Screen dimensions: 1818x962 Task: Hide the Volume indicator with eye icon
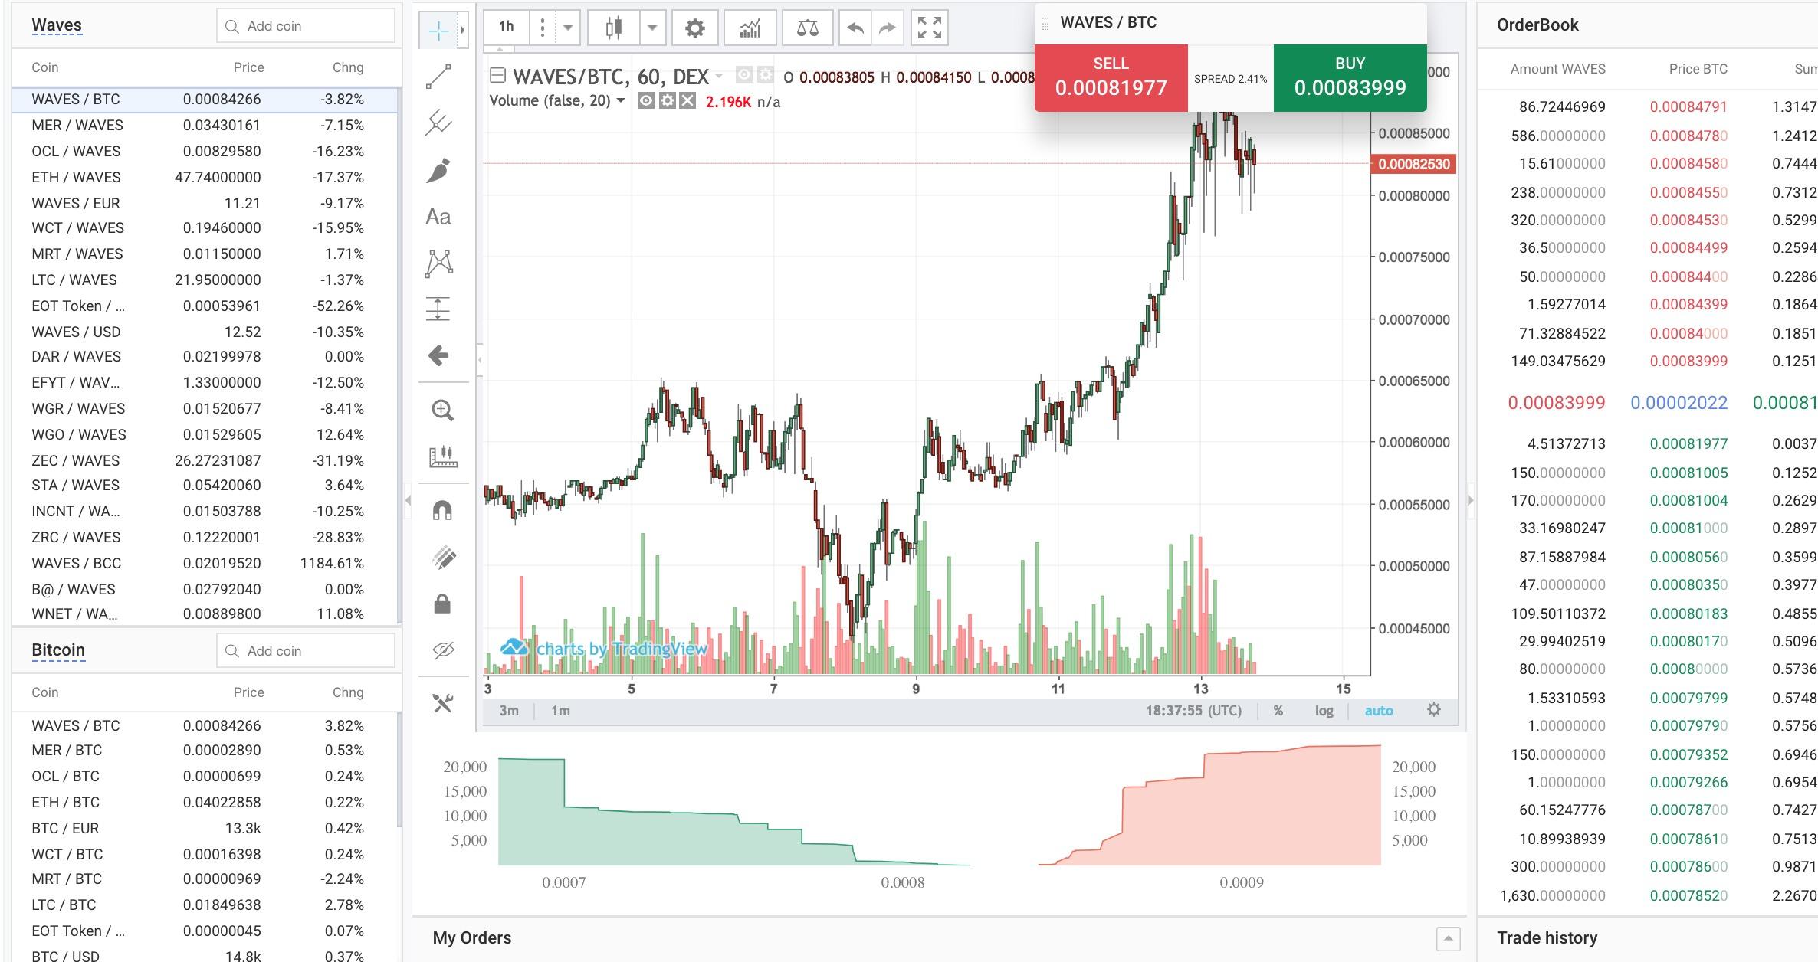[646, 101]
